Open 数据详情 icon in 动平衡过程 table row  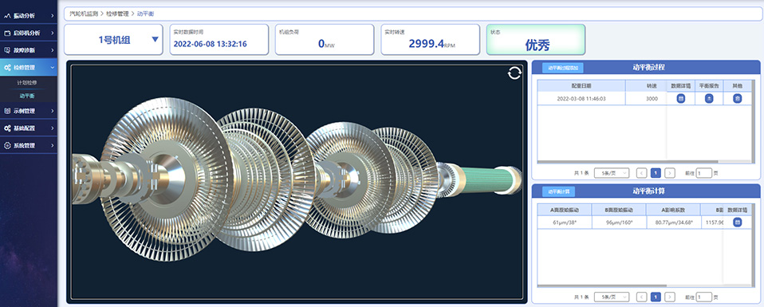coord(681,98)
